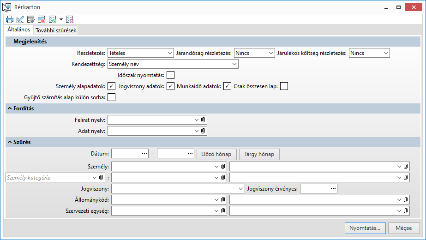426x240 pixels.
Task: Click the table icon with red X
Action: pyautogui.click(x=42, y=19)
